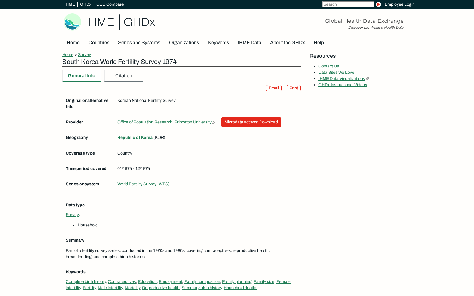
Task: Open About the GHDx menu
Action: pyautogui.click(x=287, y=43)
